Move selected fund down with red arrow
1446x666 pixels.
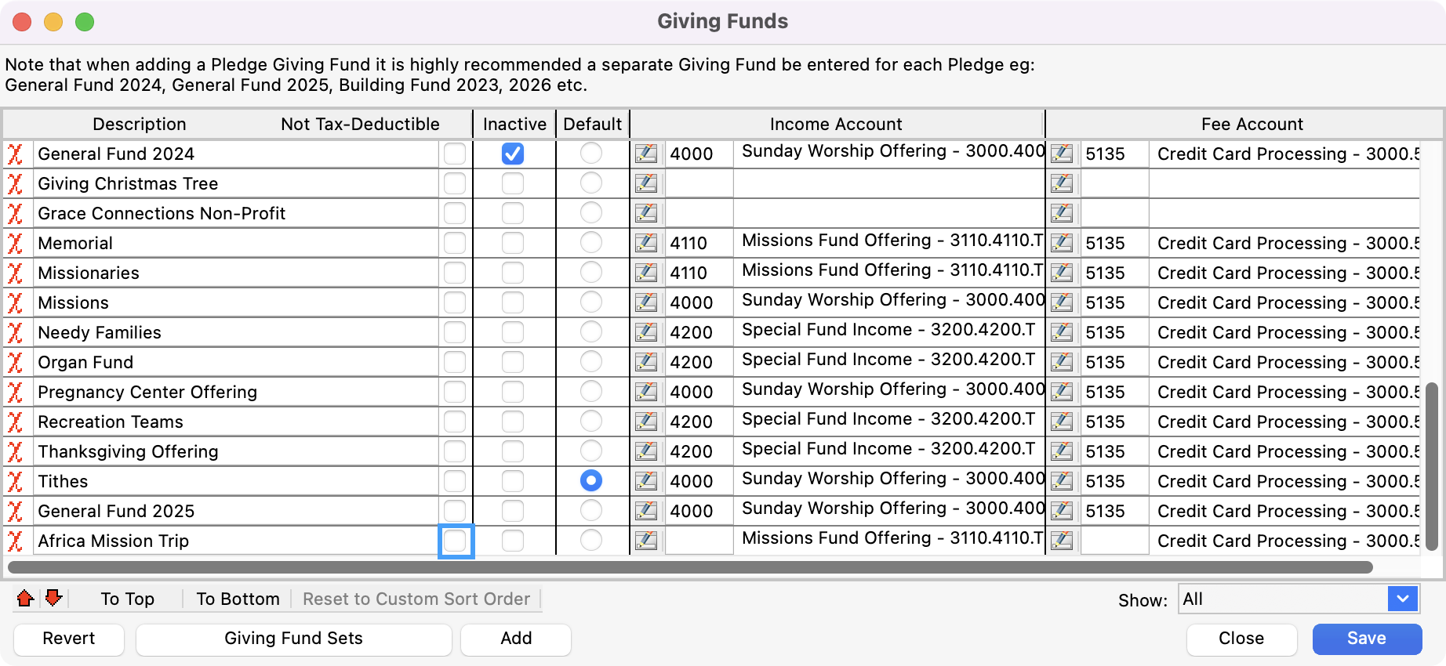click(53, 599)
